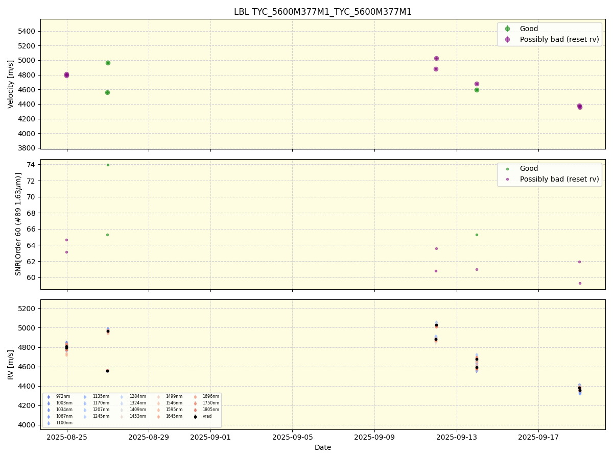Click the 2025-09-01 date tick label
This screenshot has height=459, width=613.
coord(210,437)
